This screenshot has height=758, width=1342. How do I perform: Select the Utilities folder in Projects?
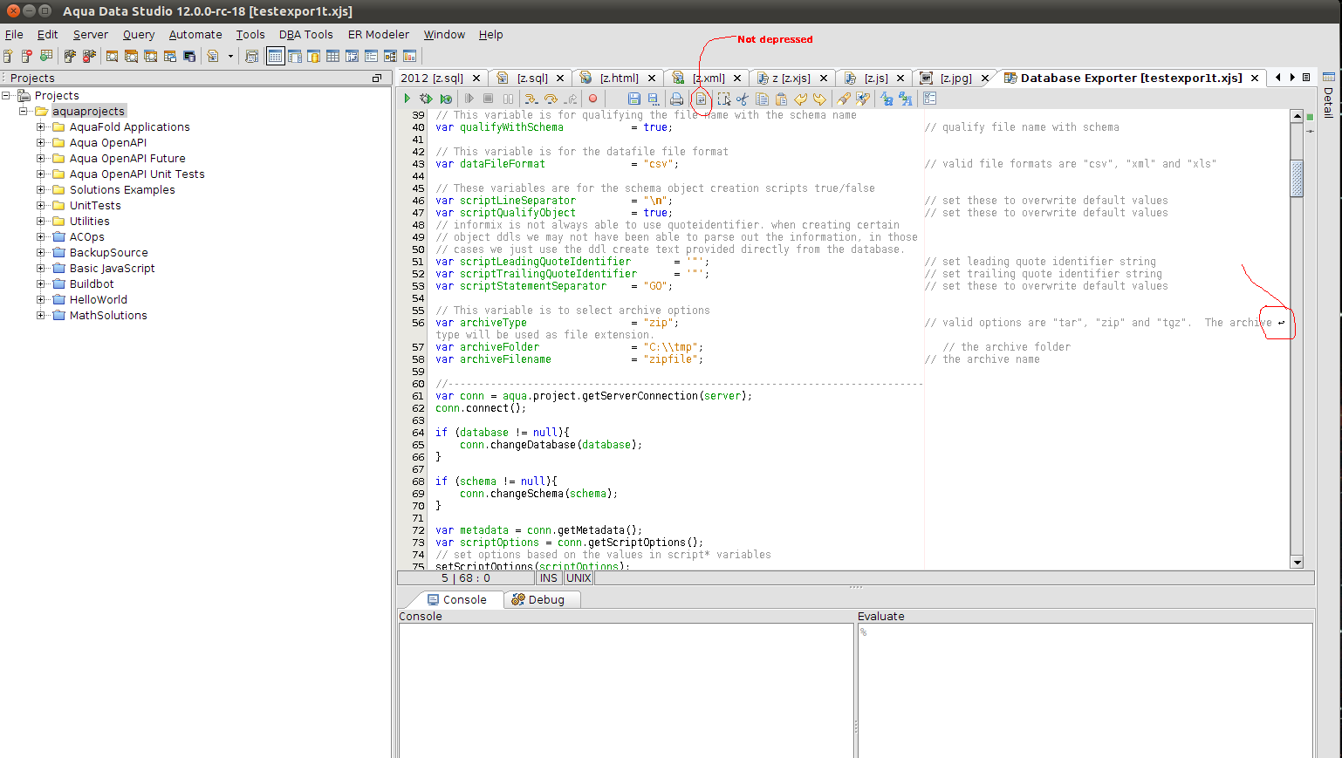point(89,221)
